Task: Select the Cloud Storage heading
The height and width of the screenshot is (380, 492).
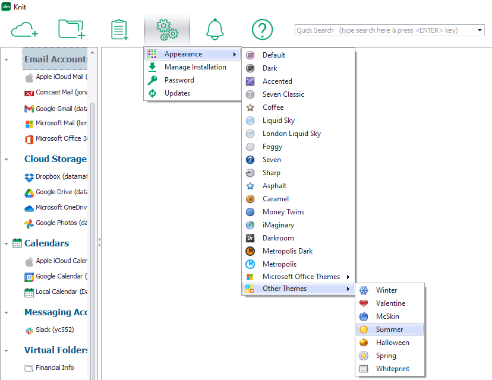Action: pos(55,159)
